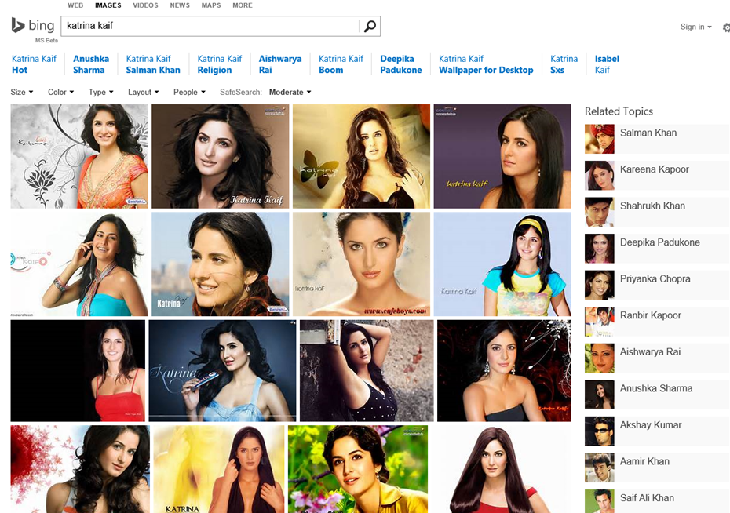Click the 'Isabel Kaif' suggestion
The height and width of the screenshot is (513, 730).
[607, 64]
